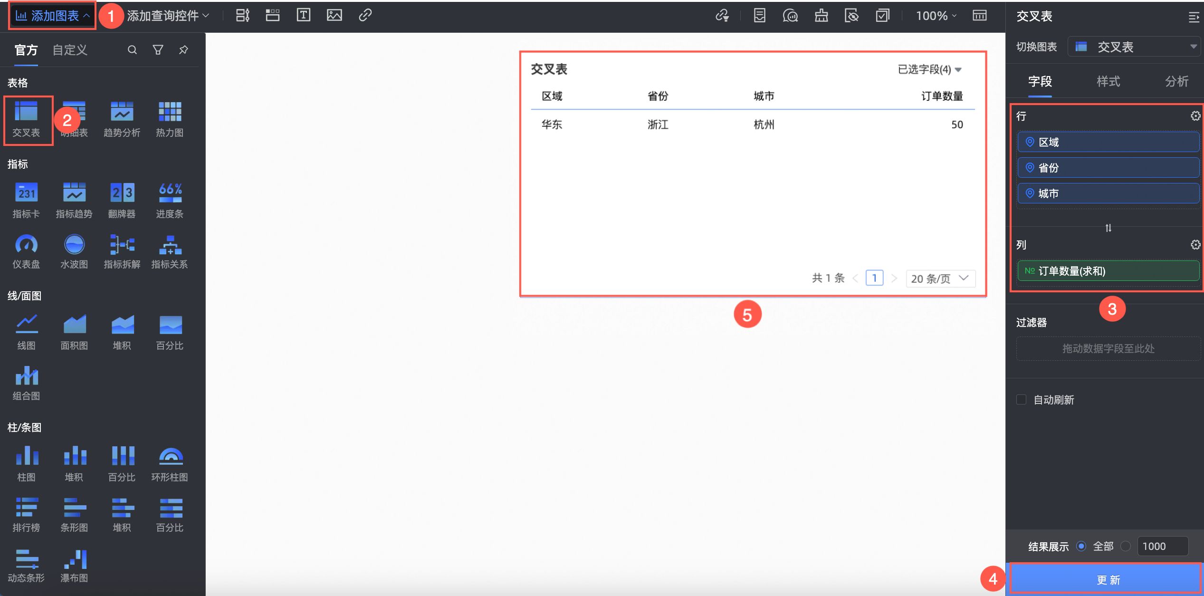Viewport: 1204px width, 596px height.
Task: Switch to the 样式 tab
Action: (1108, 81)
